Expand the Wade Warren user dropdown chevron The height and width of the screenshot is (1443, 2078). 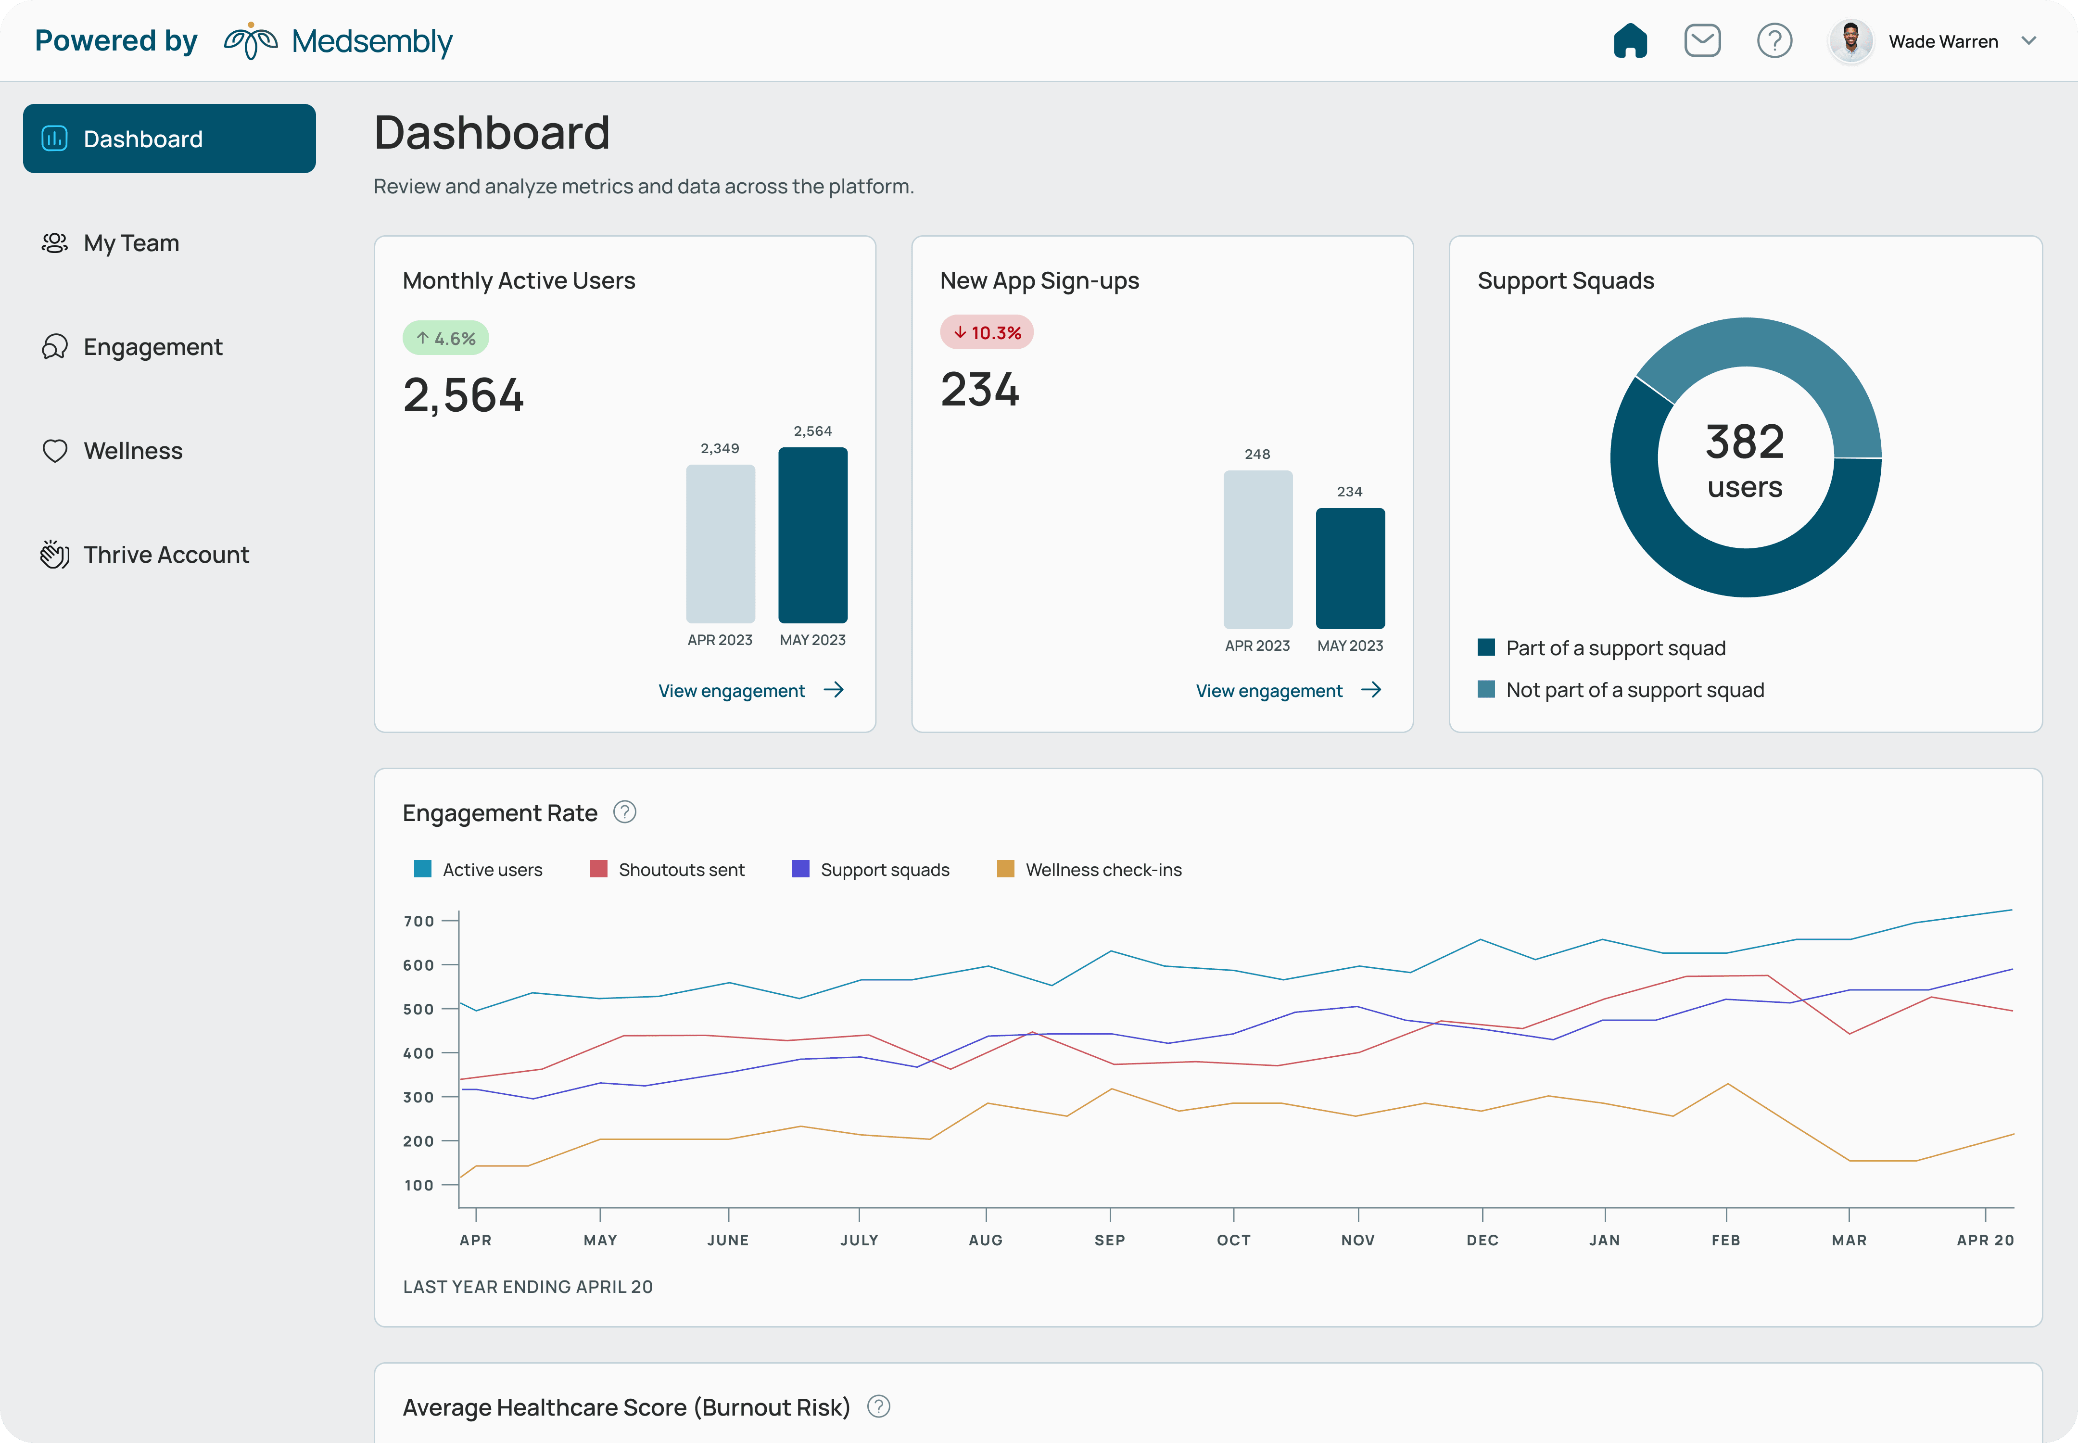2028,41
